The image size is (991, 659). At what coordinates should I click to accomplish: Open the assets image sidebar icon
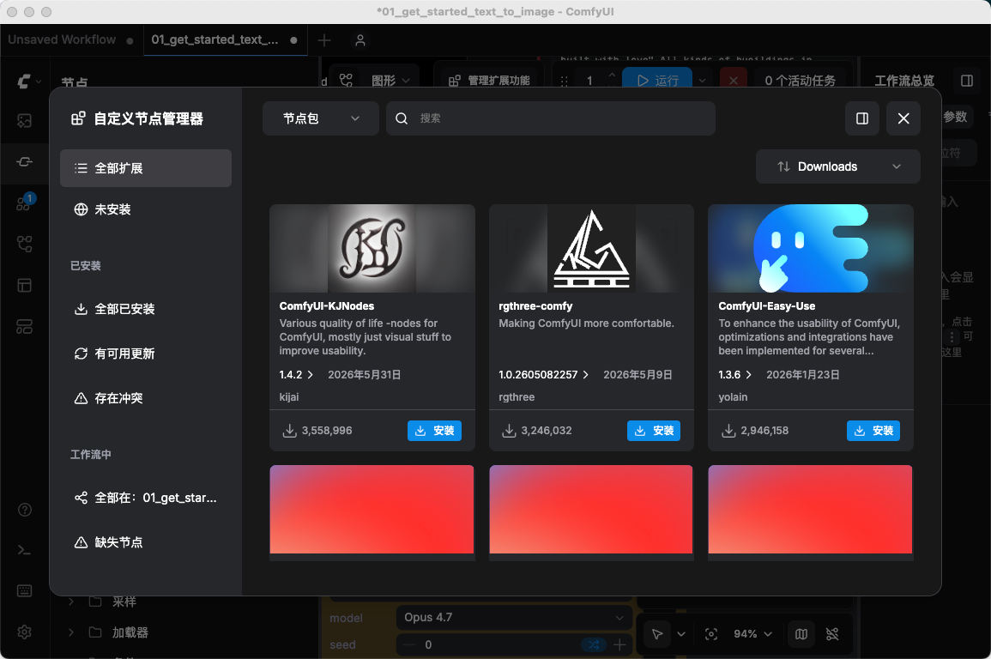coord(25,121)
